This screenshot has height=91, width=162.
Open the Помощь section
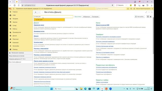pyautogui.click(x=15, y=49)
